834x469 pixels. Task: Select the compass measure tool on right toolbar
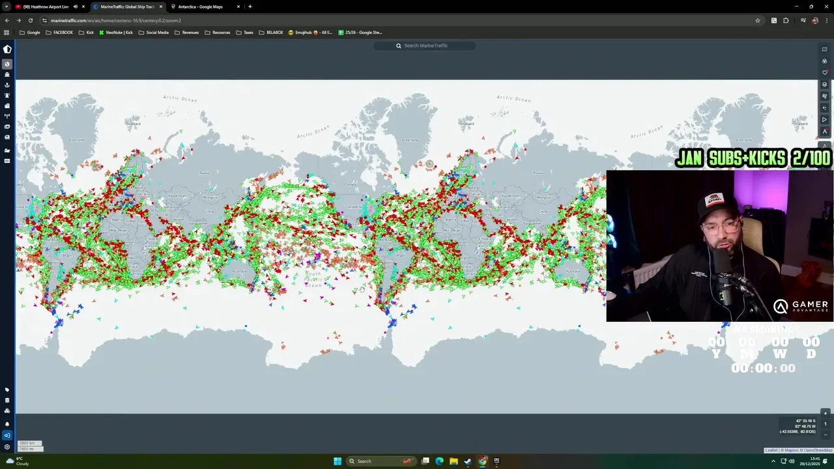point(824,132)
